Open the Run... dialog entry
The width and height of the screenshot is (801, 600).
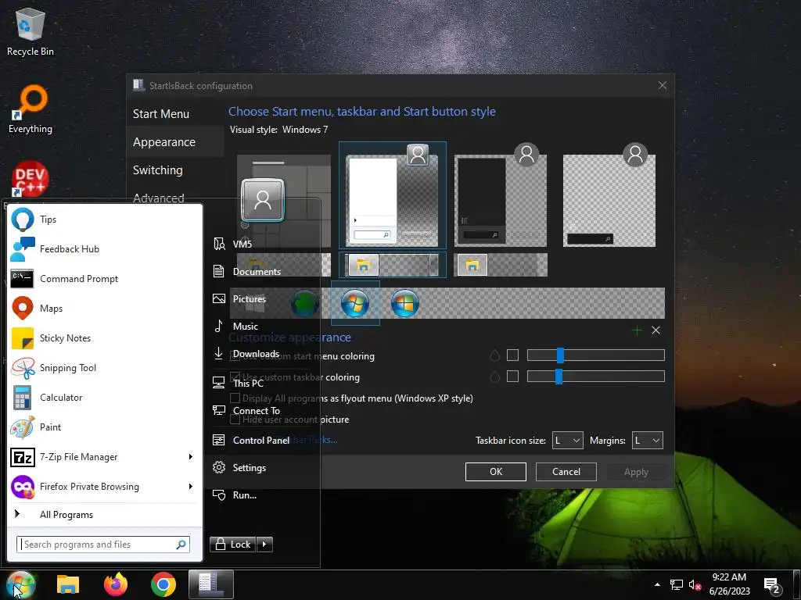(x=245, y=495)
